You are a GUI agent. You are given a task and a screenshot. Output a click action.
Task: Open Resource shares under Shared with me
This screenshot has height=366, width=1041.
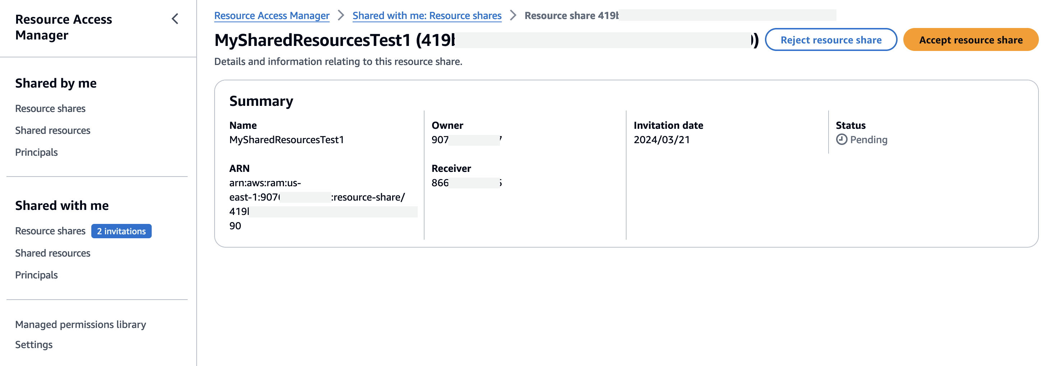coord(50,231)
